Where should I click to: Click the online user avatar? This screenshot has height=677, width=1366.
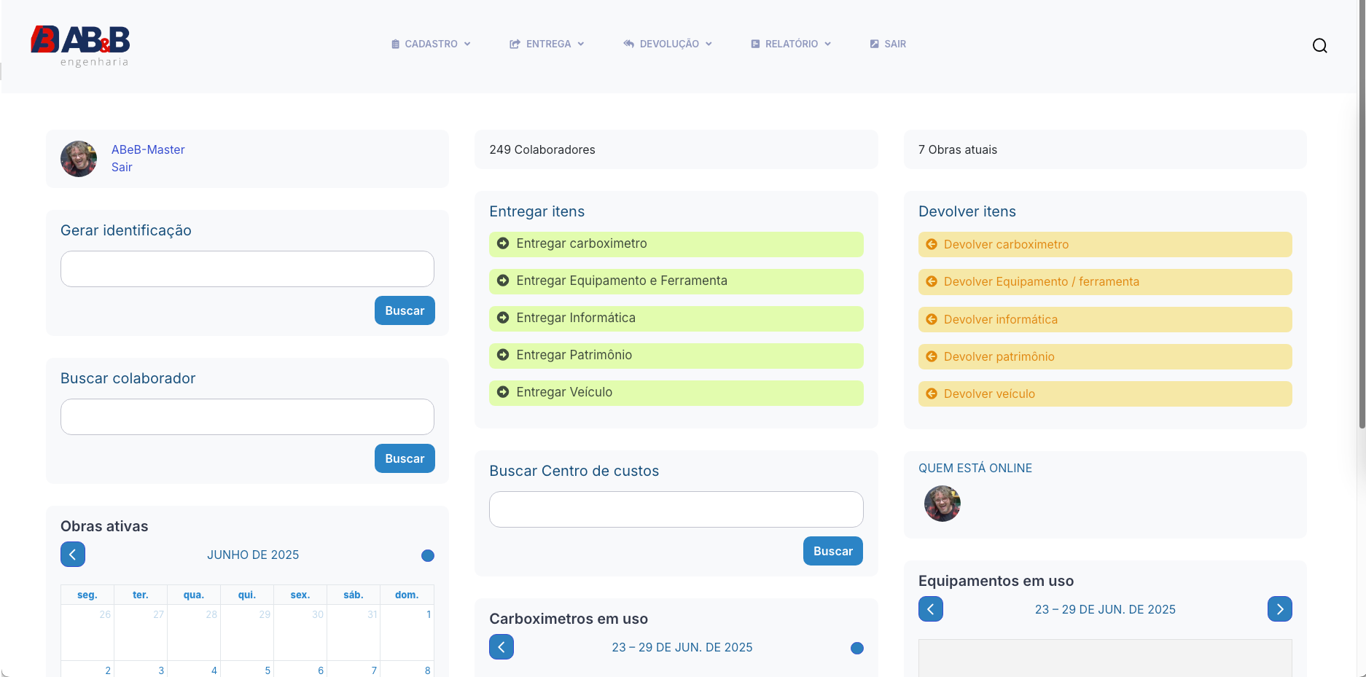pos(942,504)
